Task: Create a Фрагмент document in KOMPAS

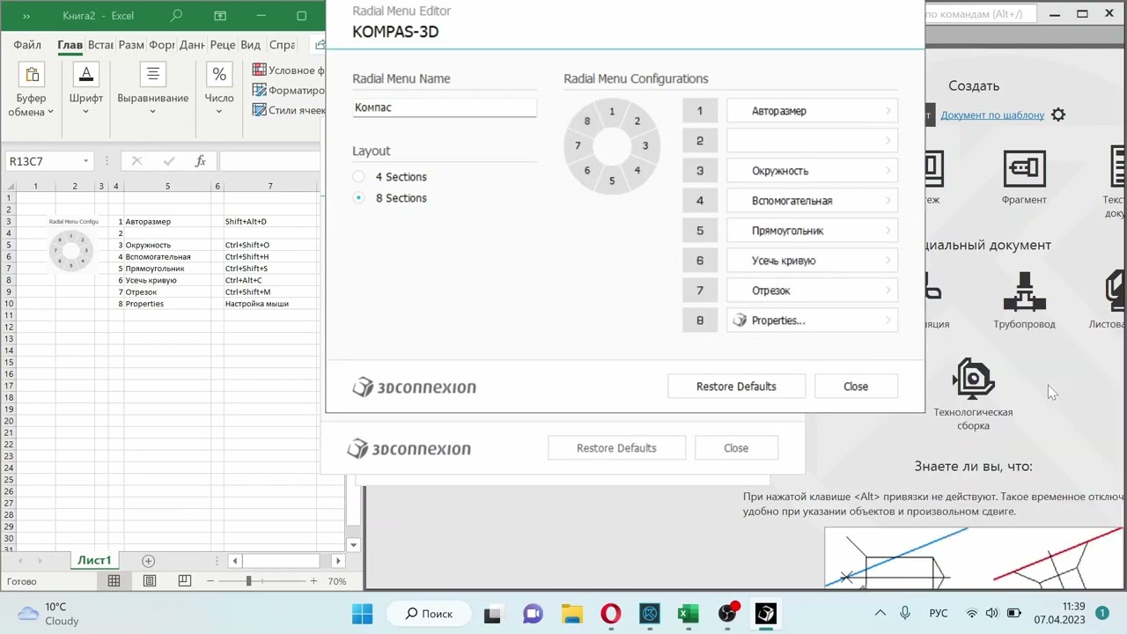Action: (1024, 177)
